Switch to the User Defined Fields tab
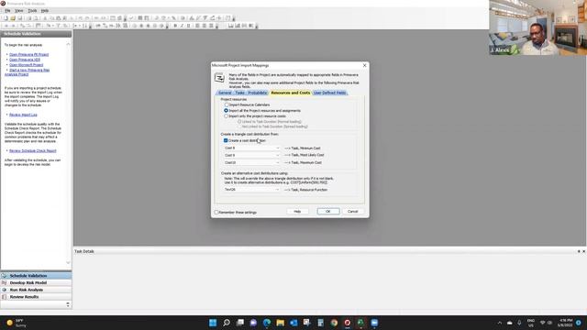587x330 pixels. click(329, 93)
